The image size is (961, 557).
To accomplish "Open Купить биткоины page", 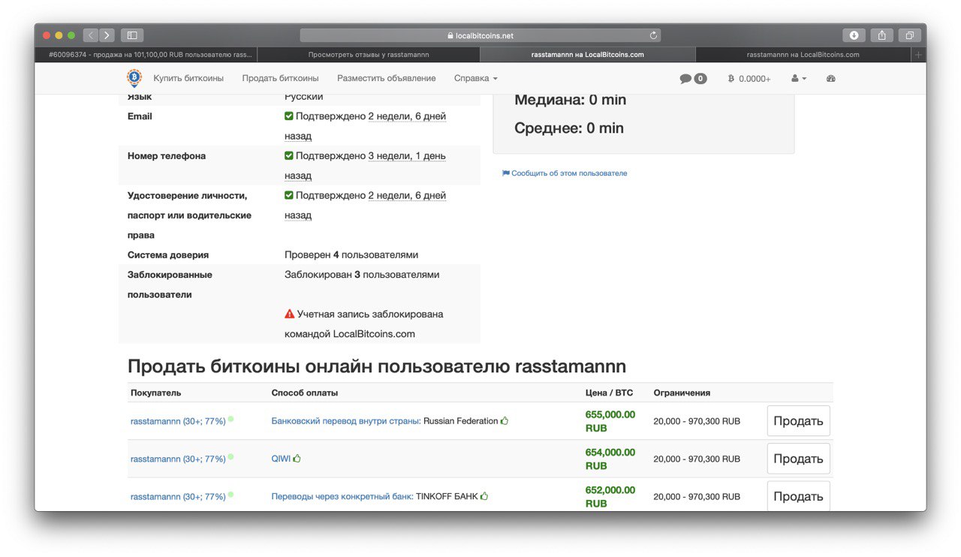I will [x=188, y=78].
